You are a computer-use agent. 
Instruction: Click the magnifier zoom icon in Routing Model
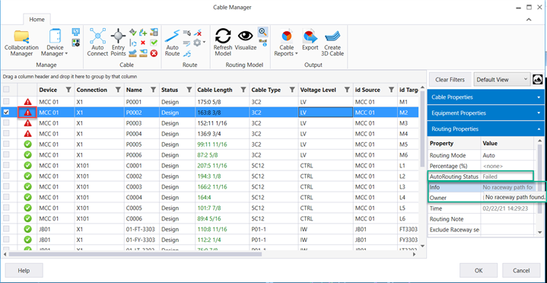point(262,32)
